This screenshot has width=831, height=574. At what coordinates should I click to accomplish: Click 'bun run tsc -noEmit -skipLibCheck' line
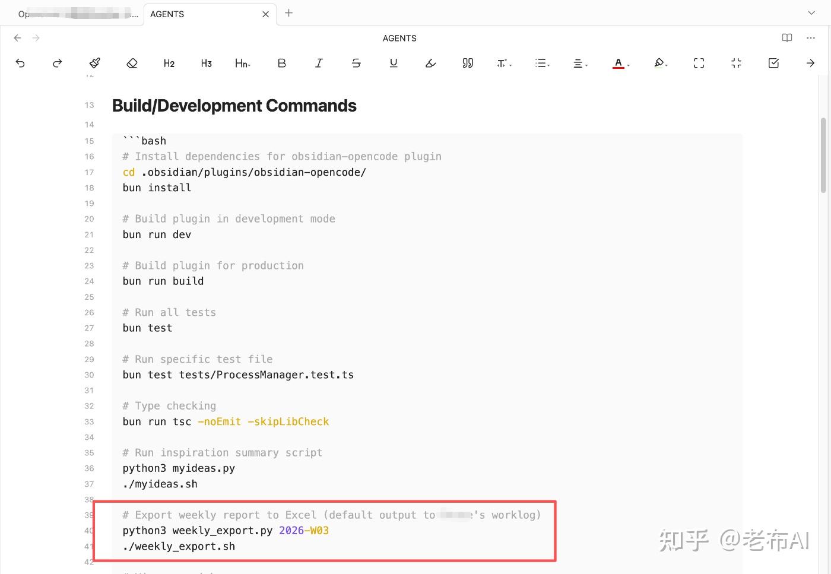click(x=226, y=421)
